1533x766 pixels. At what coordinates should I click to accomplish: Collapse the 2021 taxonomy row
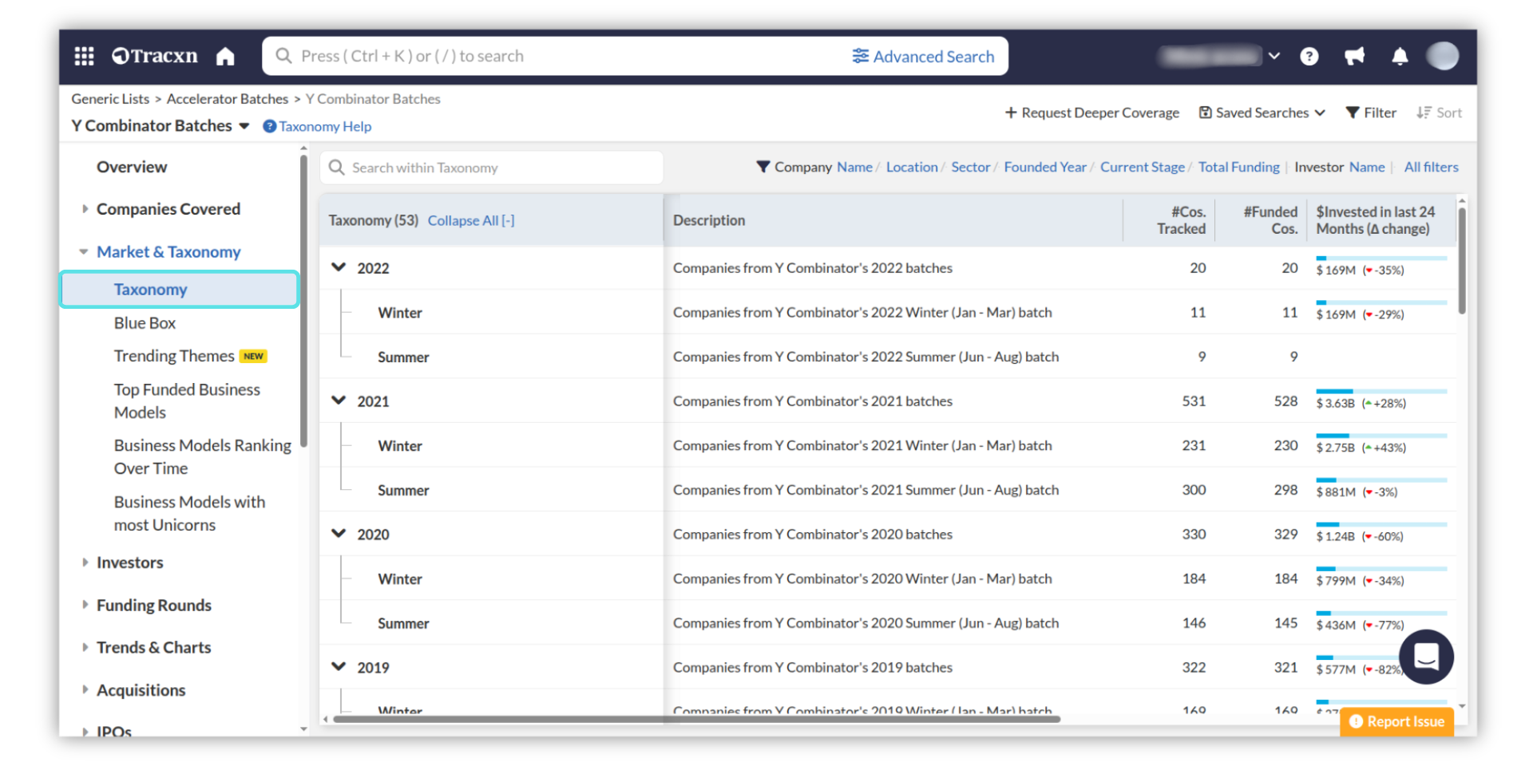[x=339, y=401]
